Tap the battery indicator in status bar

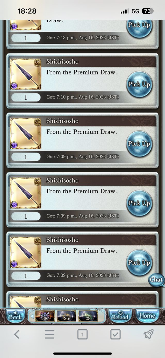tap(148, 11)
